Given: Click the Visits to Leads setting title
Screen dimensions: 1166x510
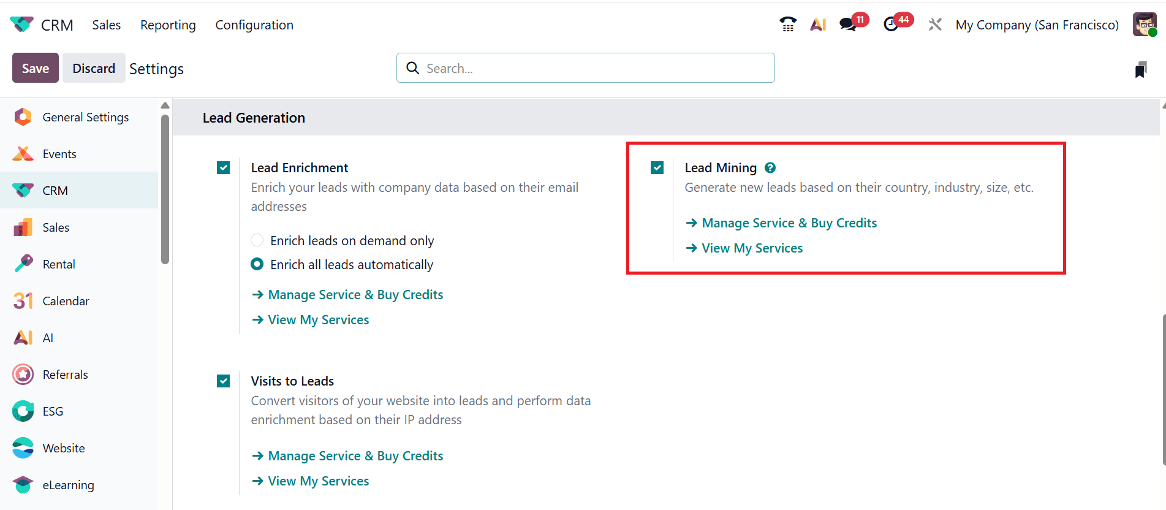Looking at the screenshot, I should coord(292,381).
